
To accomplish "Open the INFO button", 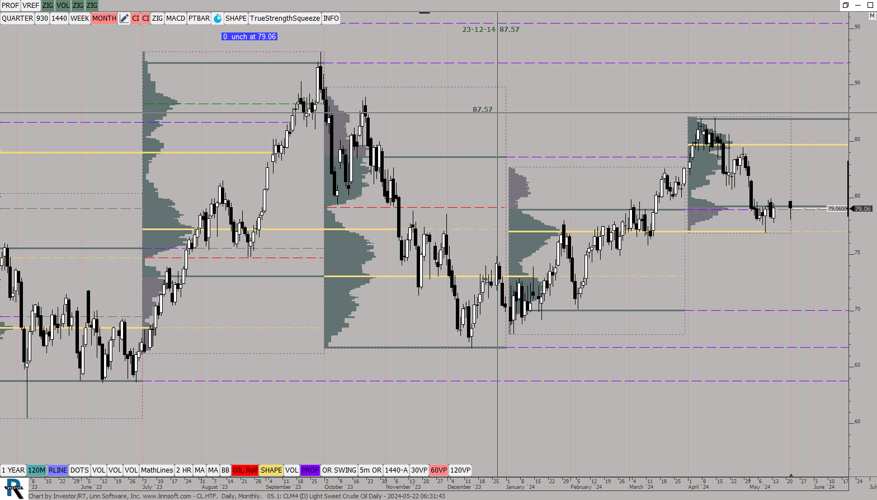I will tap(331, 18).
